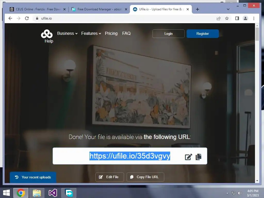264x198 pixels.
Task: Click the Ufile.io cloud logo
Action: [47, 34]
